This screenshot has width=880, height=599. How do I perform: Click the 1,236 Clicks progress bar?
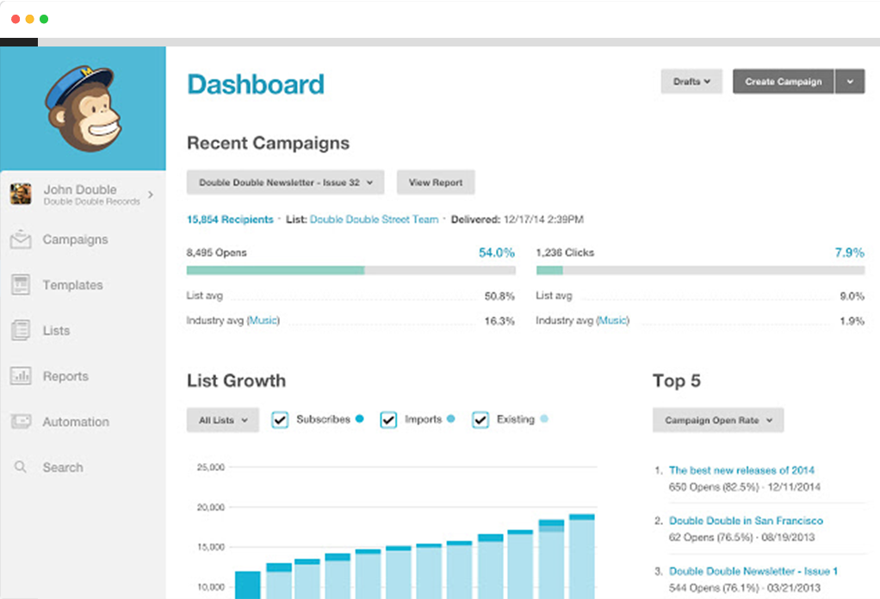(x=700, y=270)
